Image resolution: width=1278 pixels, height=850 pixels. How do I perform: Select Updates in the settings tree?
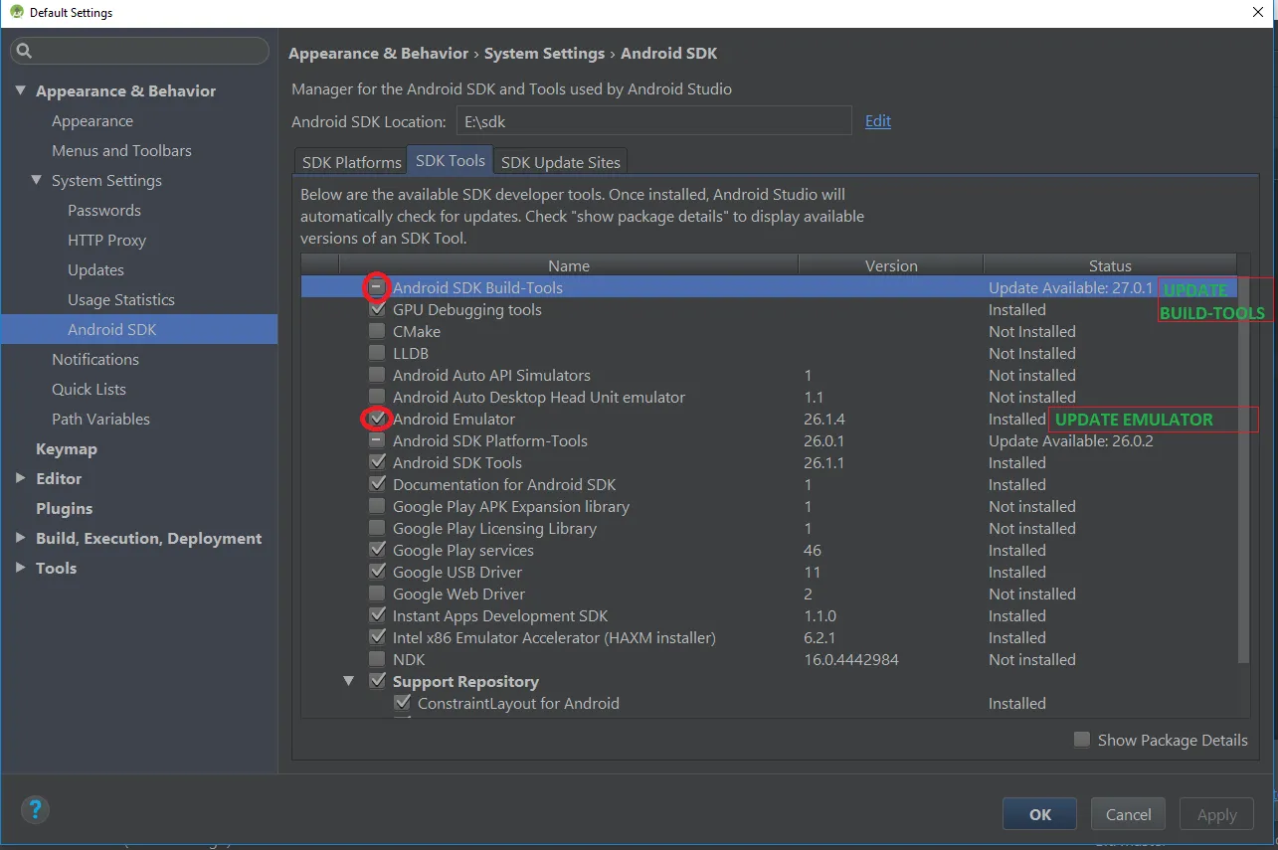click(95, 270)
